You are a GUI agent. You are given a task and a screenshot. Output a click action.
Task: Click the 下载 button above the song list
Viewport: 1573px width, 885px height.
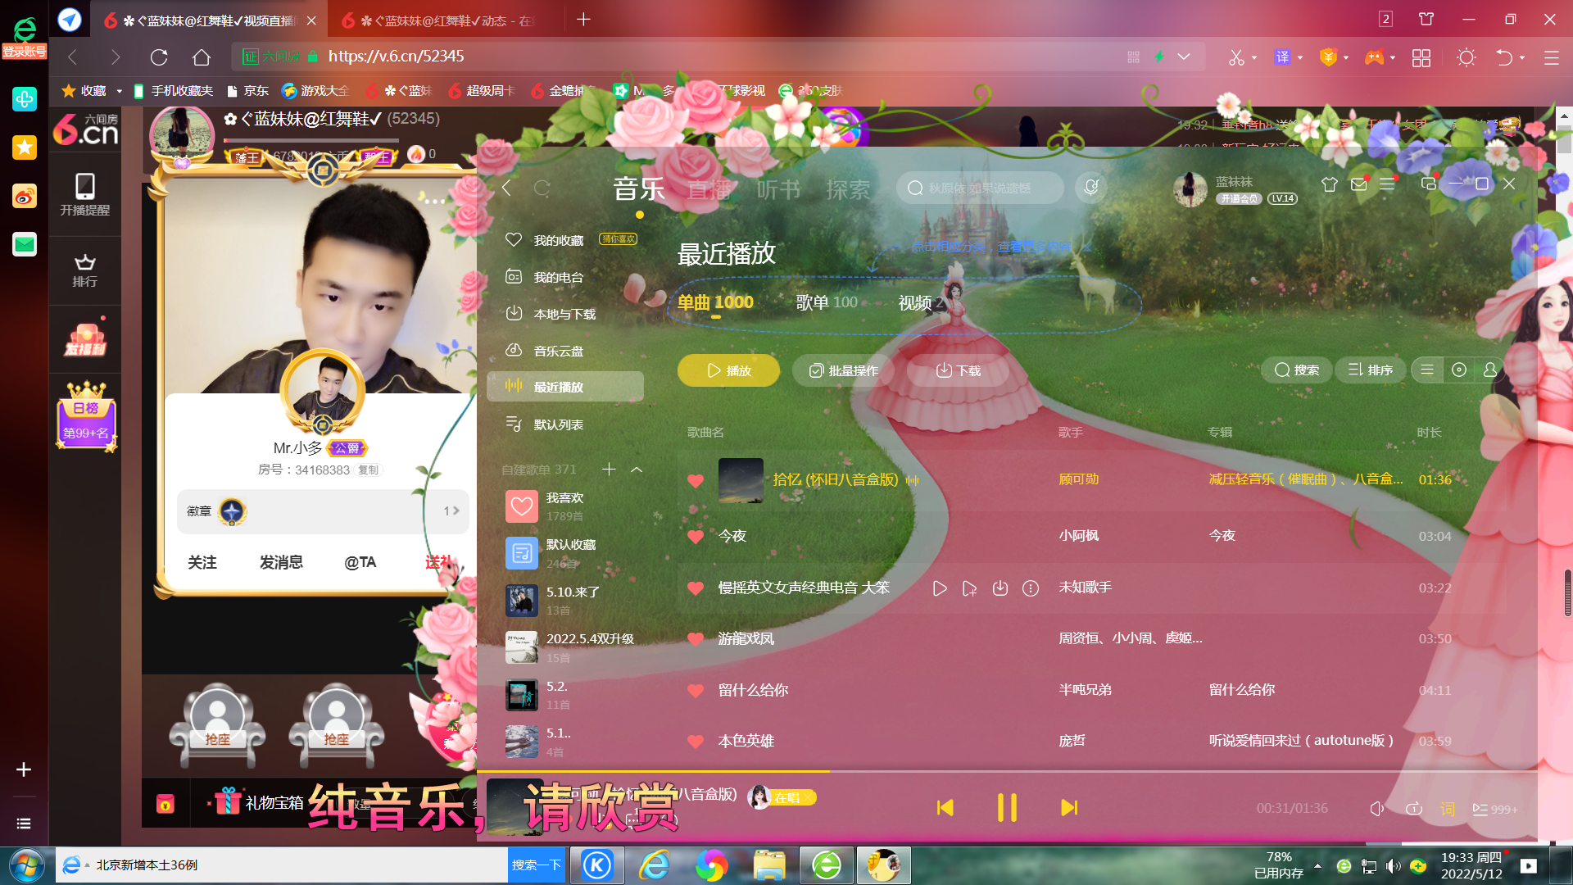(x=958, y=370)
